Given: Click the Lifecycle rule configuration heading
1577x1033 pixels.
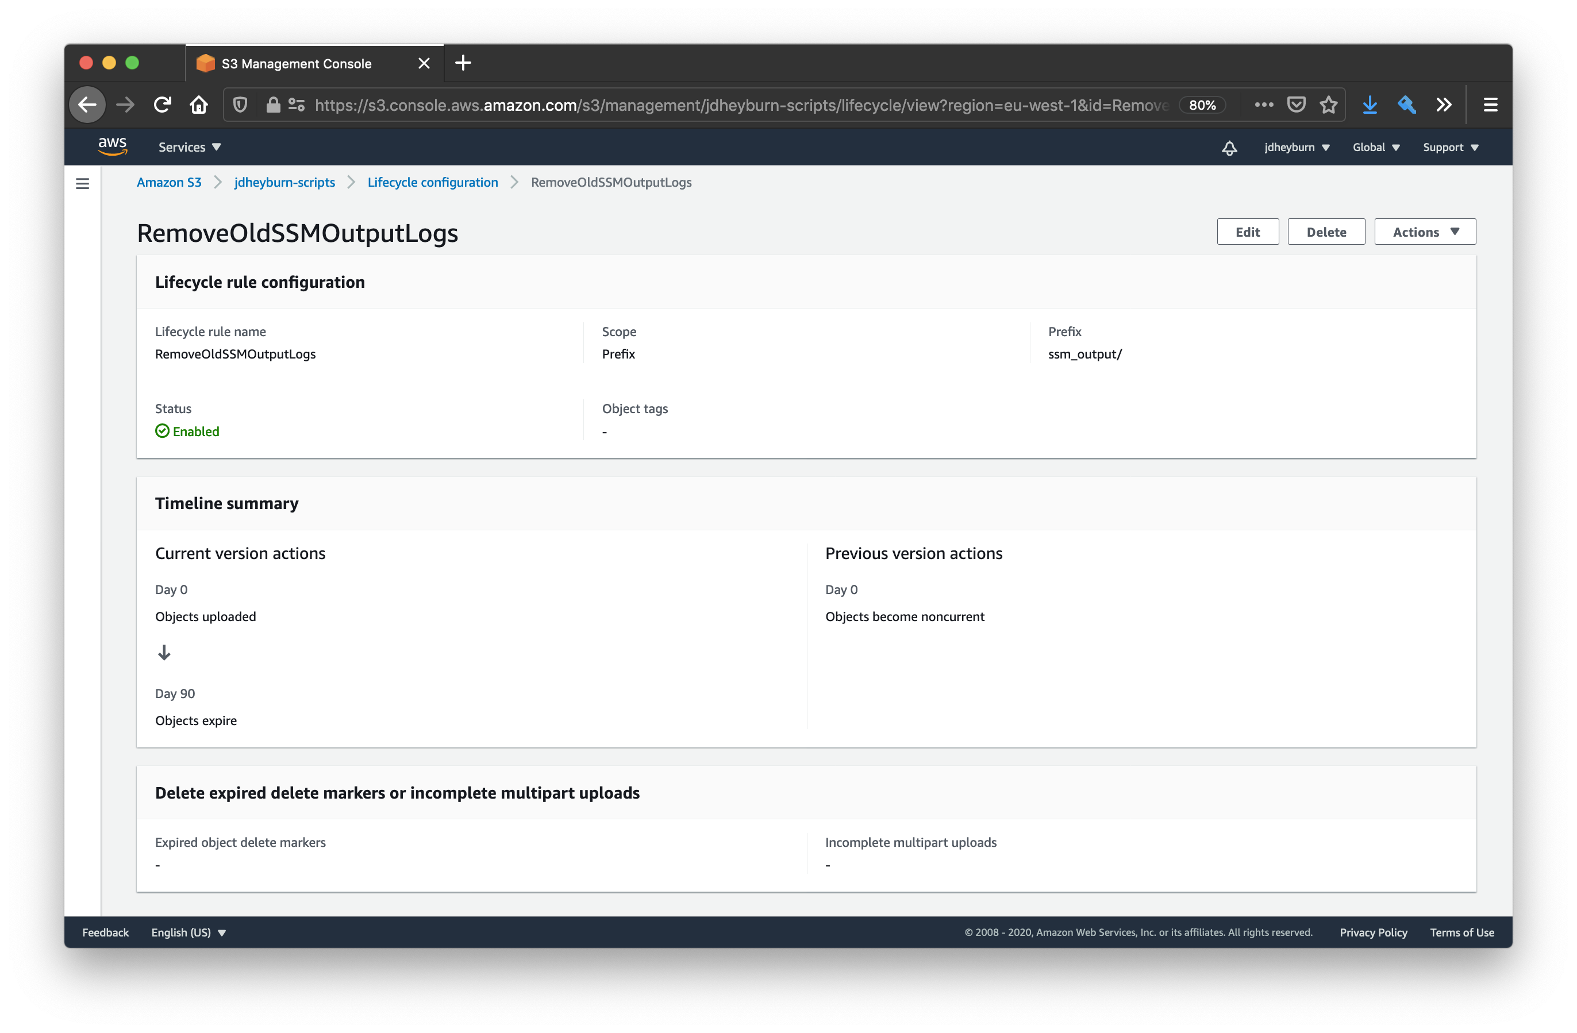Looking at the screenshot, I should tap(260, 282).
